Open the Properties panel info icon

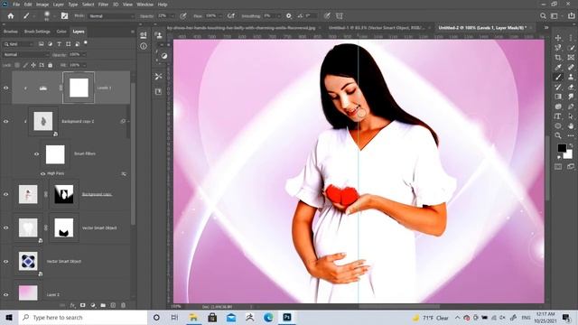144,46
